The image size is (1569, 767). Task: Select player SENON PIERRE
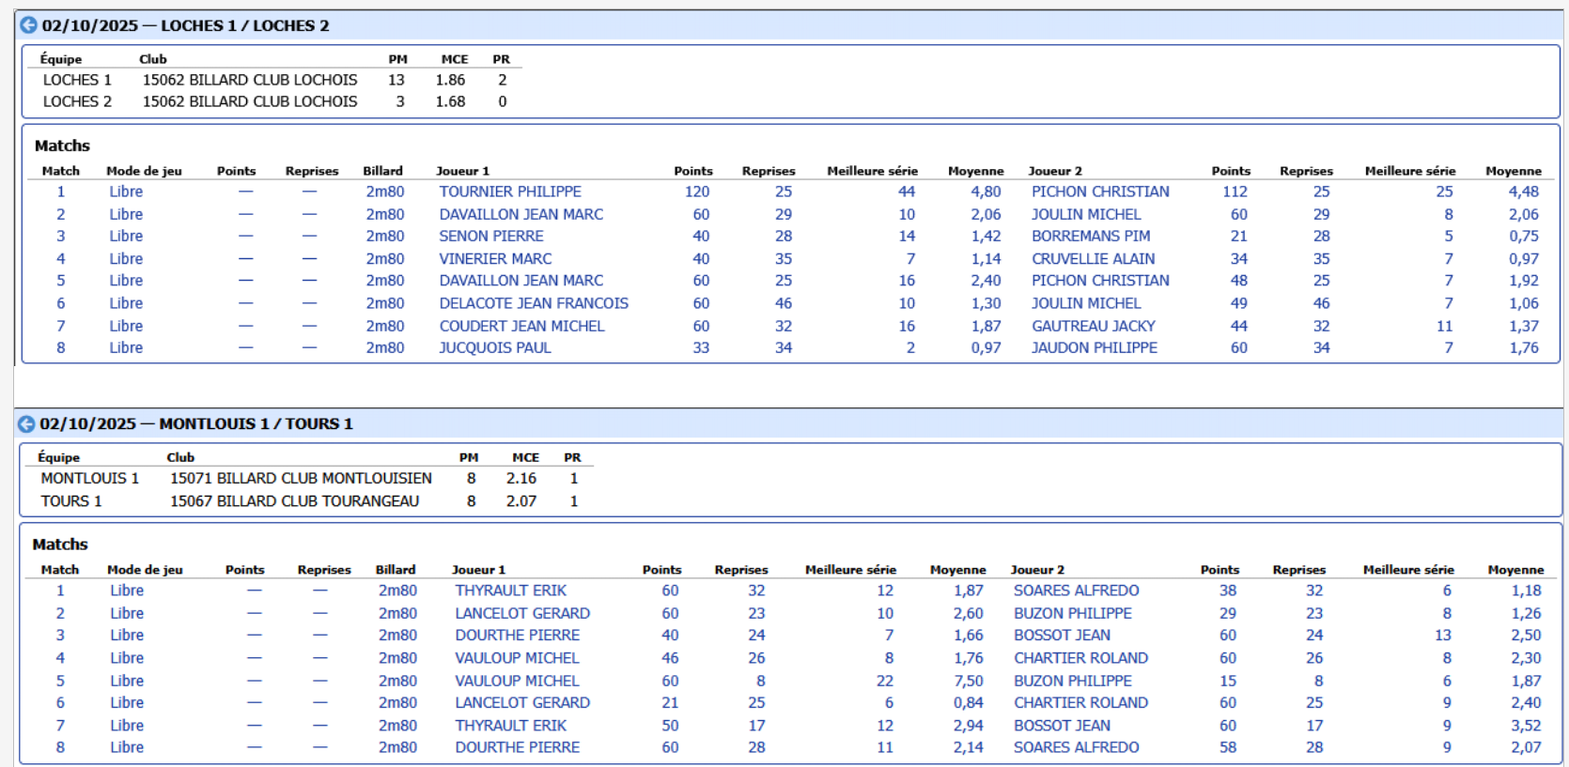click(x=490, y=237)
